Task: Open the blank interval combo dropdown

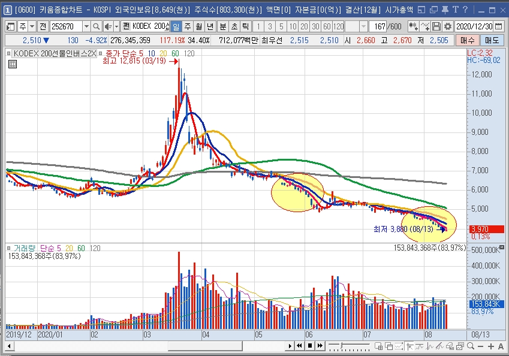Action: click(363, 26)
